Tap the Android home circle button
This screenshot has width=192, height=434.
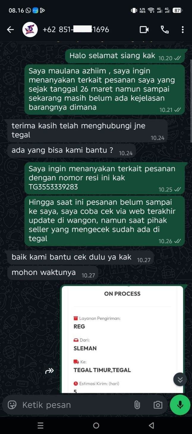point(96,425)
